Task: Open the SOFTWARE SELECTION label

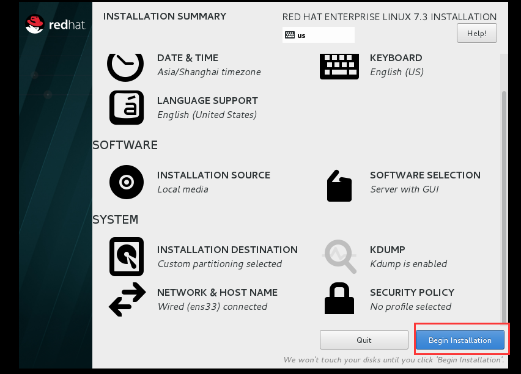Action: (x=426, y=175)
